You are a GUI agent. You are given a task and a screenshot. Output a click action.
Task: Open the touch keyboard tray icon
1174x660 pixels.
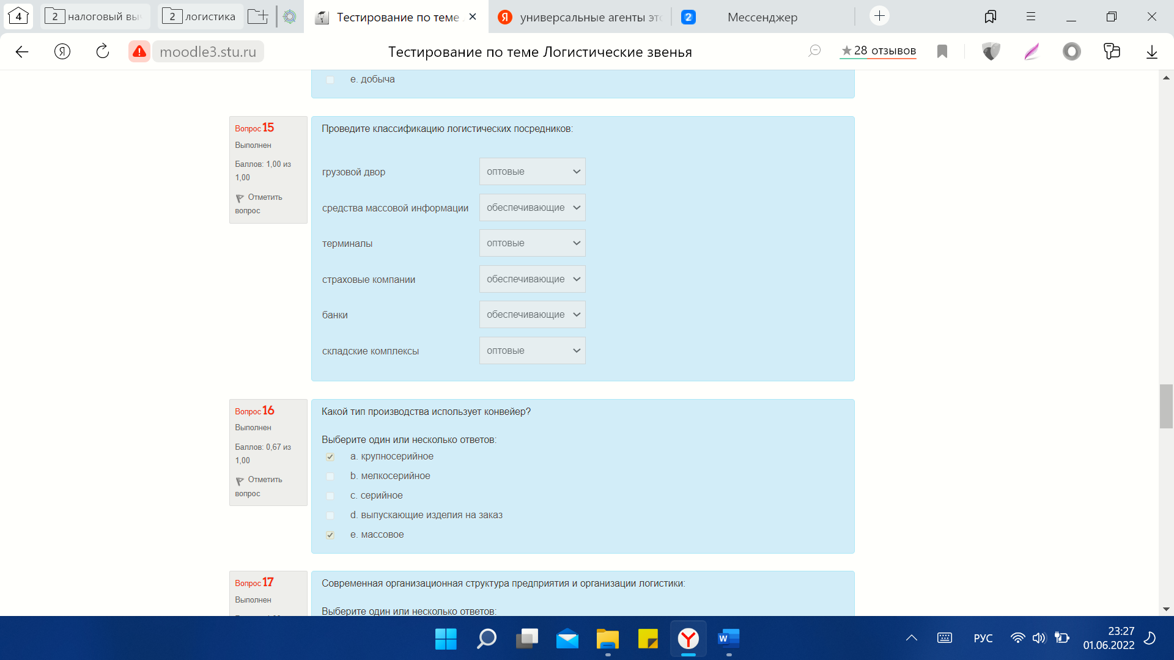click(x=945, y=638)
